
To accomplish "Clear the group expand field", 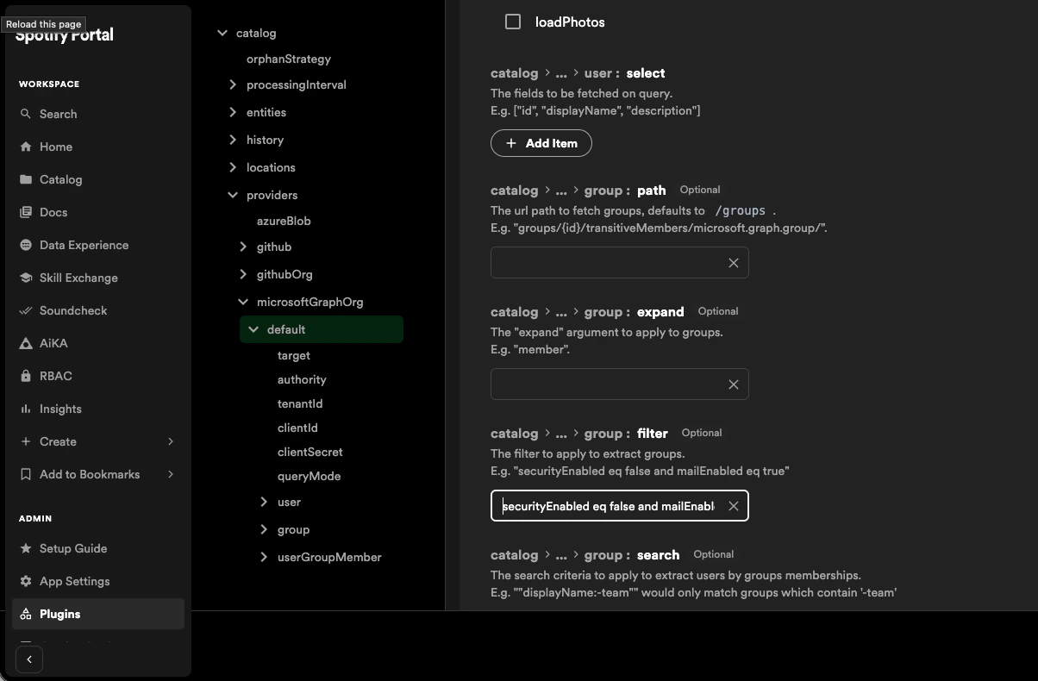I will (x=734, y=384).
